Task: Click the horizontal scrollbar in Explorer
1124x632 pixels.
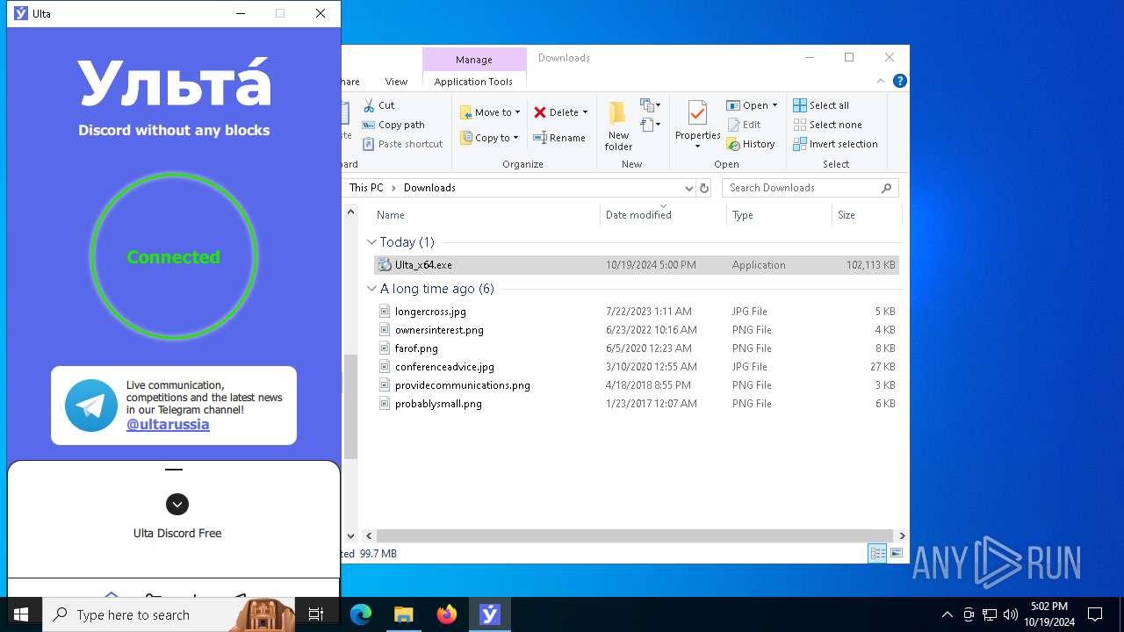Action: tap(636, 535)
